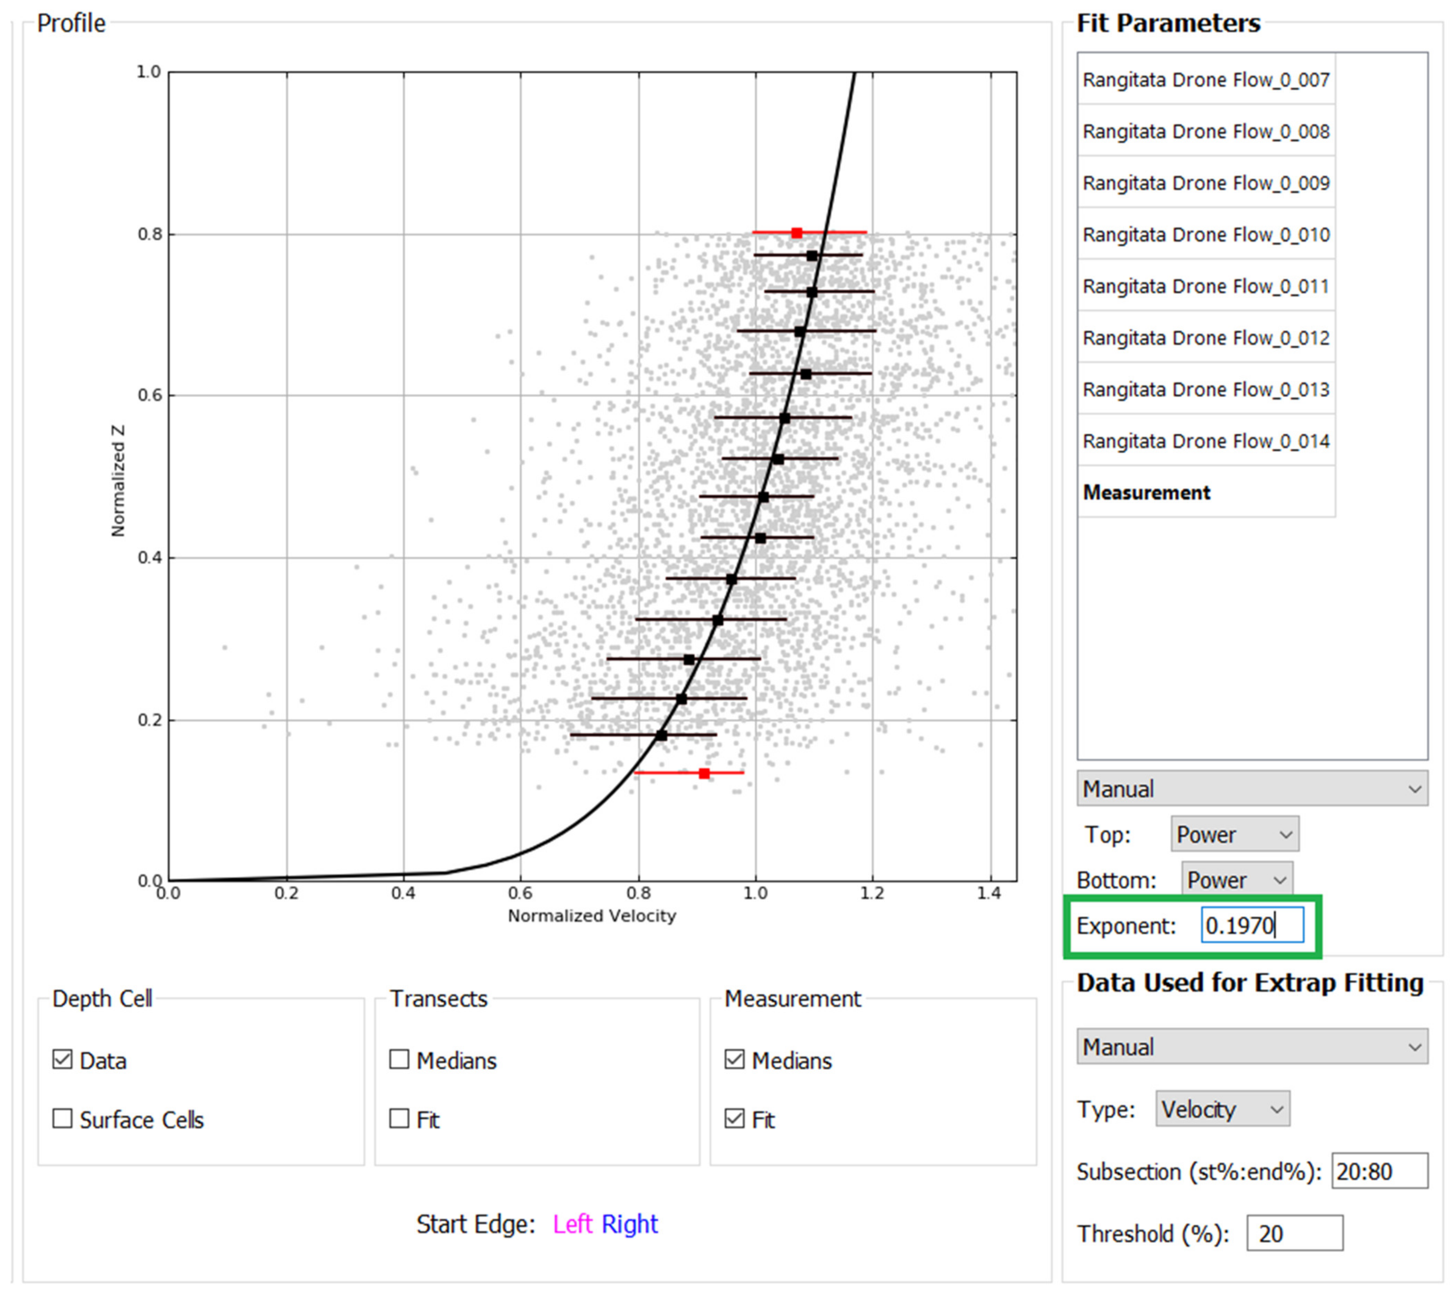Click the Subsection 20:80 field
1454x1294 pixels.
point(1379,1171)
